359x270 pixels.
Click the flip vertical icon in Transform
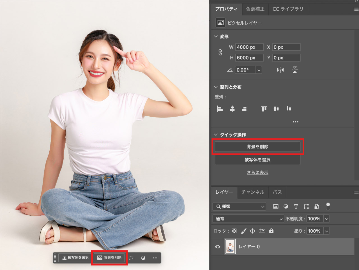[x=295, y=70]
